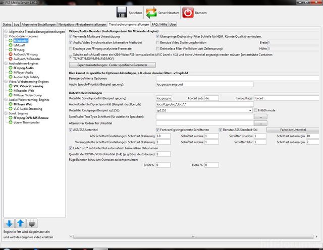Click Experteneinstellungen Codec spezifische Parameter button
This screenshot has height=250, width=323.
[x=112, y=65]
